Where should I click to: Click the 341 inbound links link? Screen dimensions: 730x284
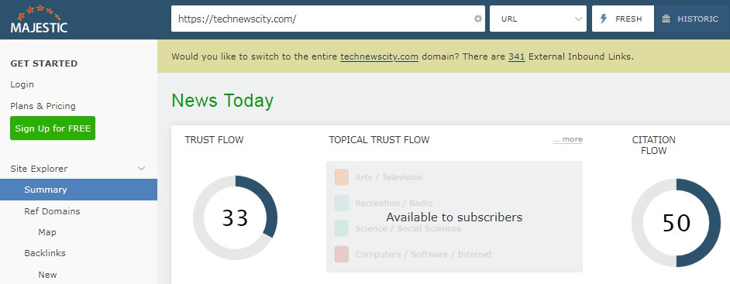pos(516,56)
